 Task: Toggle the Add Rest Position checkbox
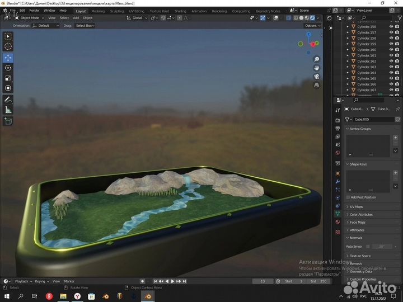pos(348,197)
